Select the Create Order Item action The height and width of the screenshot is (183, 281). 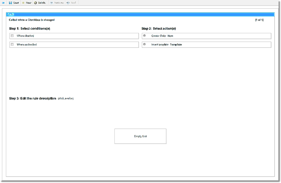coord(144,36)
